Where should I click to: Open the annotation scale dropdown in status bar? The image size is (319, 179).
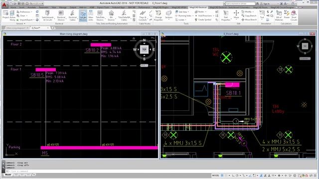274,176
